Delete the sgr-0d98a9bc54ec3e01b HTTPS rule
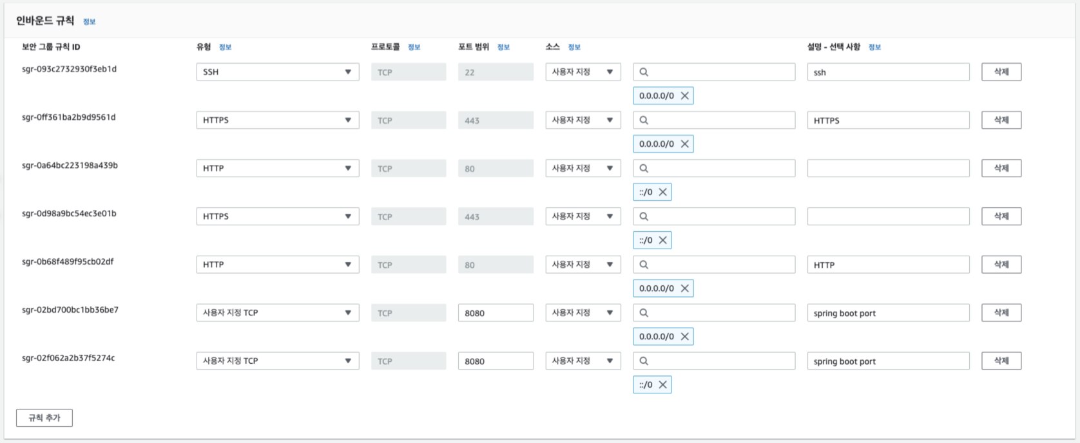Screen dimensions: 1080x443 tap(1001, 216)
